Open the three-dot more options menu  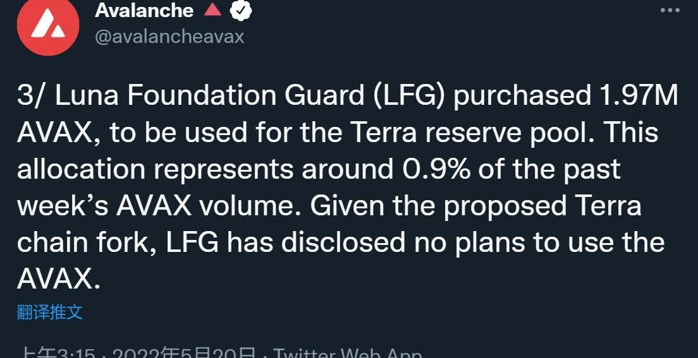click(x=670, y=10)
